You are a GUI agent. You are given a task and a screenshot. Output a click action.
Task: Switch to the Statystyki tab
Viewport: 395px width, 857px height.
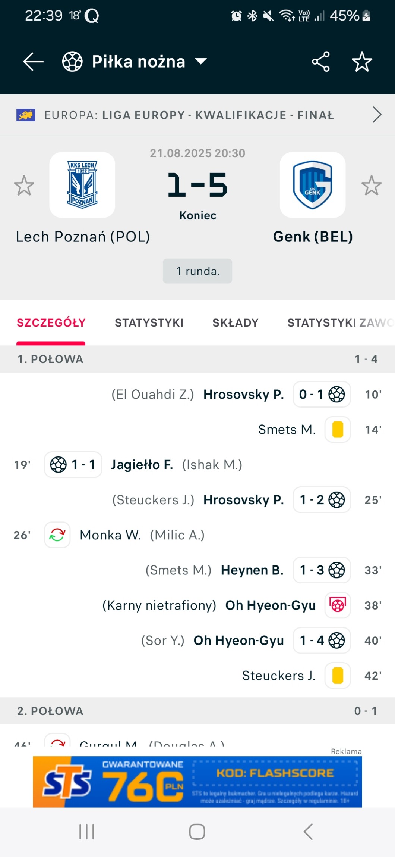(149, 323)
